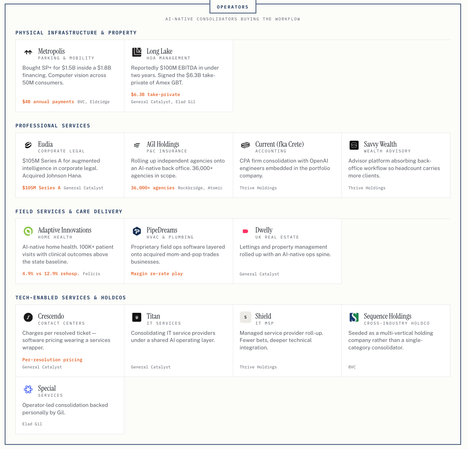Click the "4.9% vs 12.9% rehosp." stat
Viewport: 468px width, 449px height.
point(51,274)
